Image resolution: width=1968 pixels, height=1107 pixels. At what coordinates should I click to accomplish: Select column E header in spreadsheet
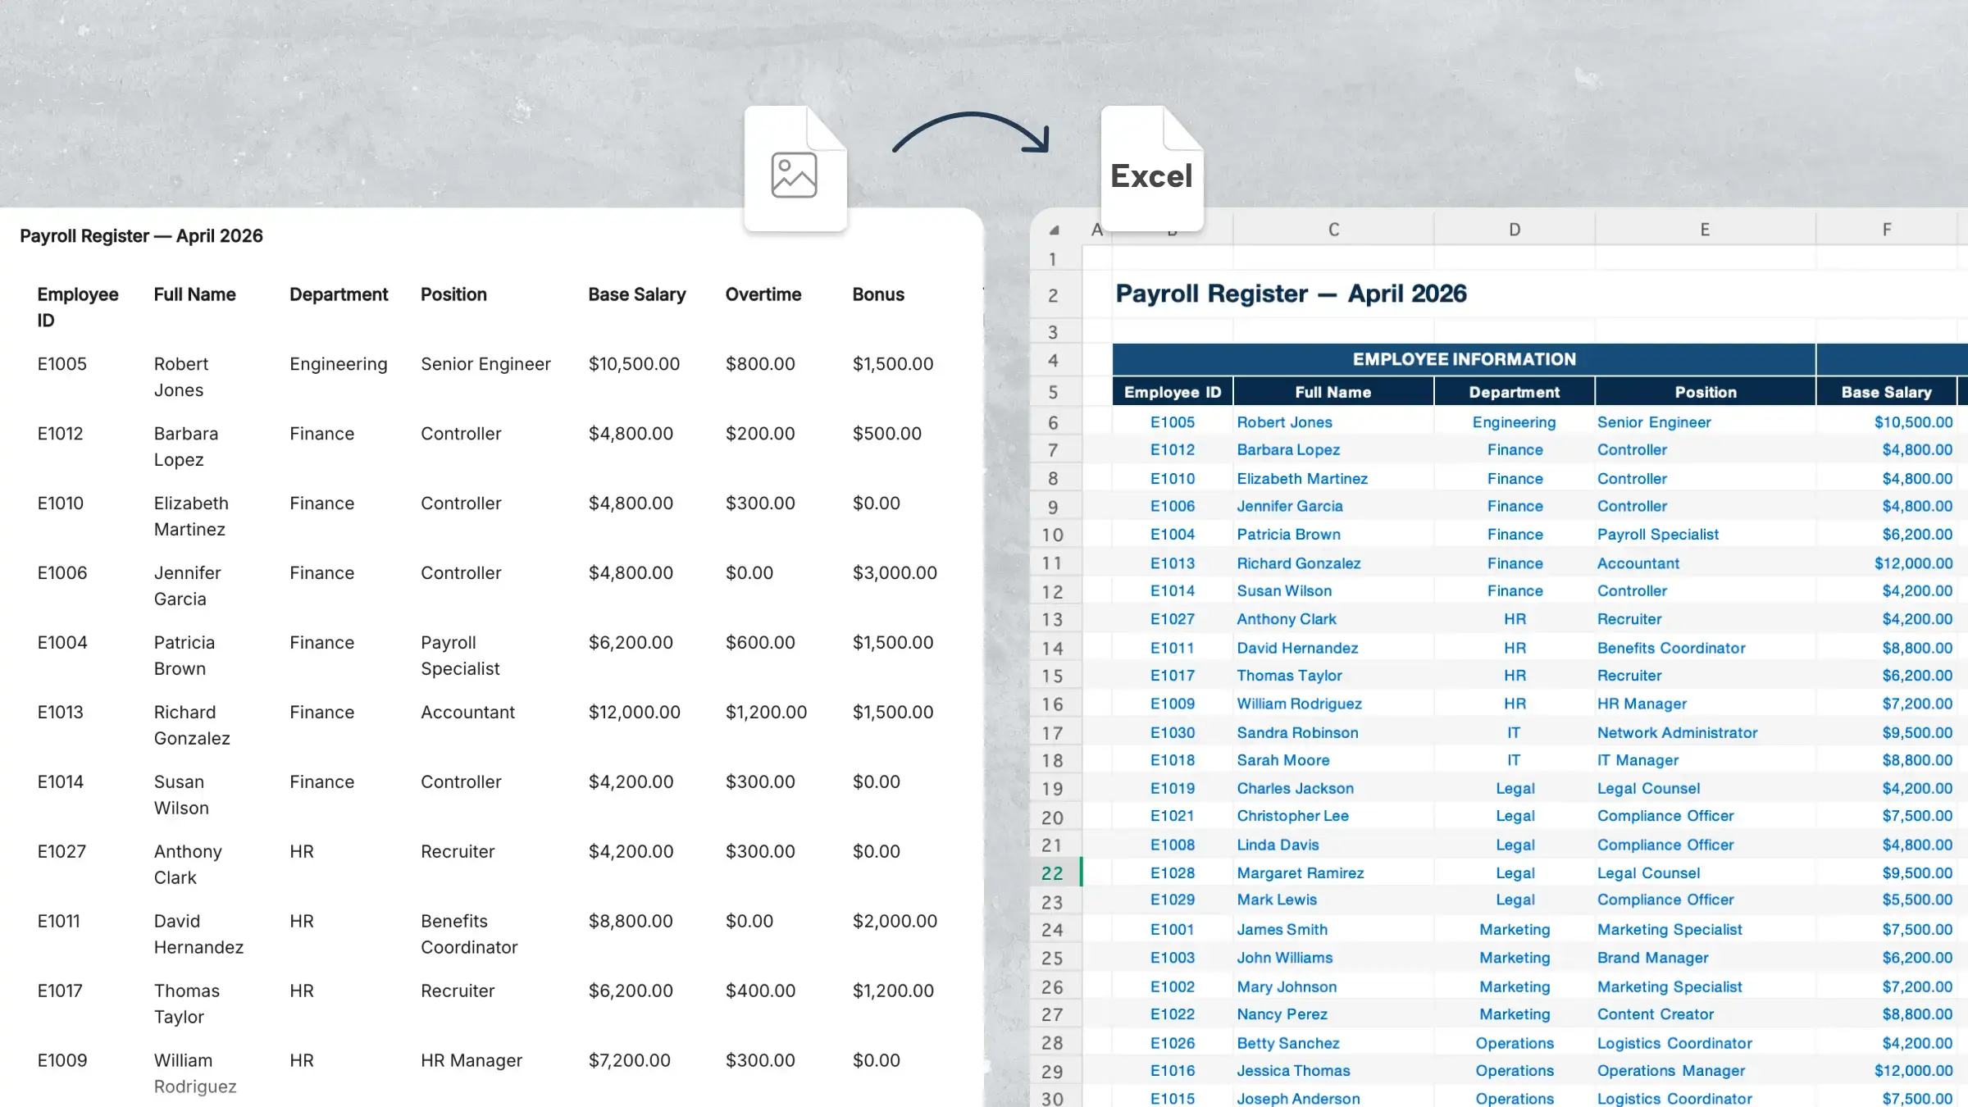[1705, 230]
